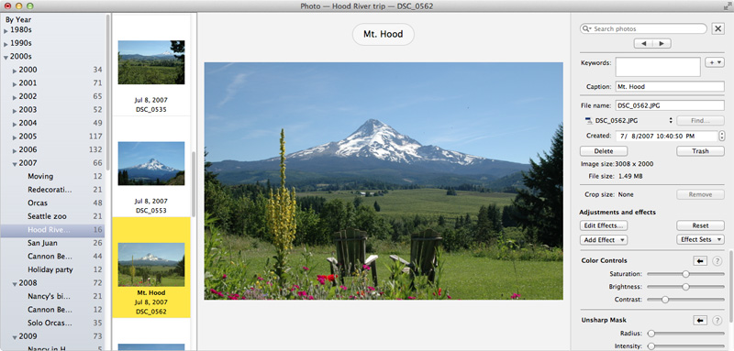Click the Delete button

click(604, 151)
